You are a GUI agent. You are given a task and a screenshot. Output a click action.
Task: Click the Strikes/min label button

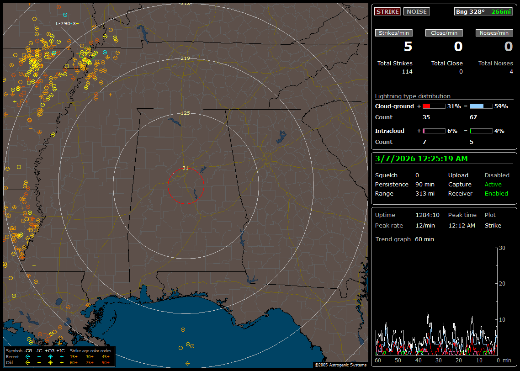tap(394, 33)
